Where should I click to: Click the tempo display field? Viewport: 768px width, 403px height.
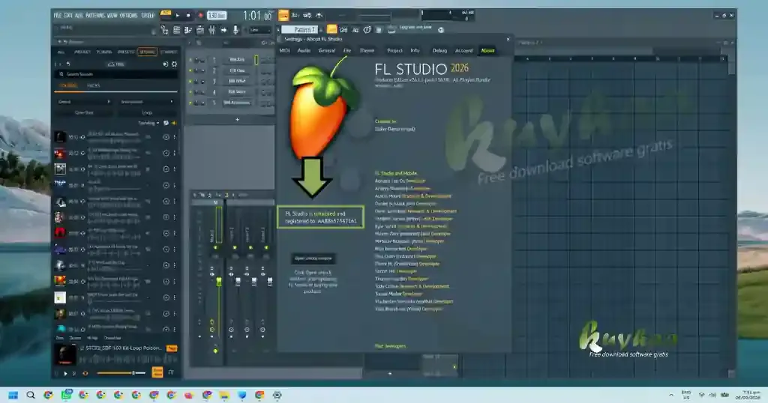coord(217,16)
